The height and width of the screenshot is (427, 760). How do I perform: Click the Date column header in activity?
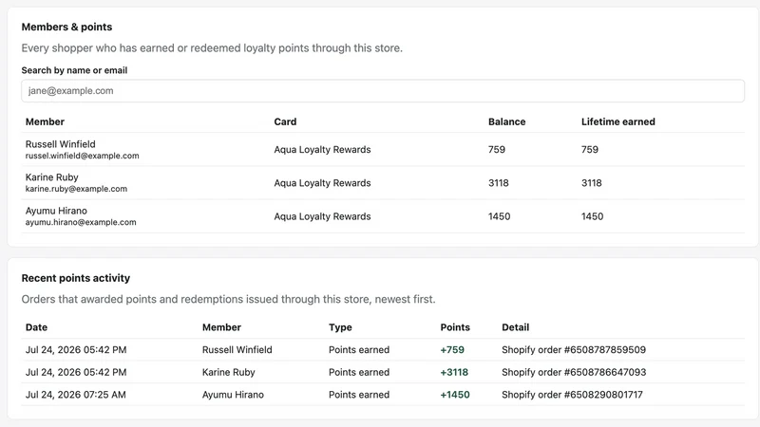point(36,327)
